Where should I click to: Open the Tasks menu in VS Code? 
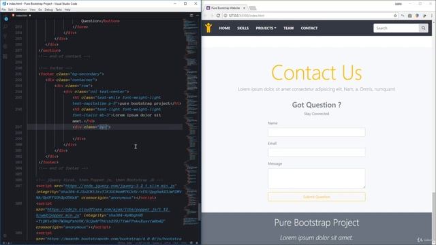tap(59, 10)
